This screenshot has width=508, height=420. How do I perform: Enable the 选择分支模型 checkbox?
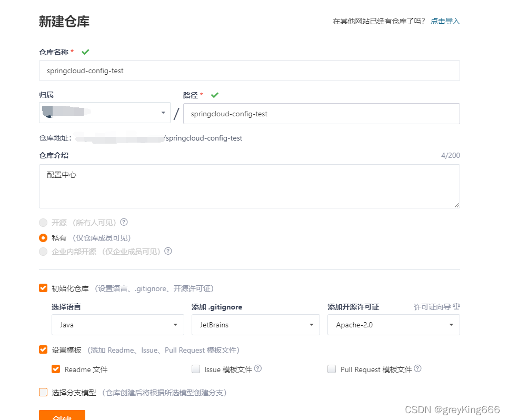coord(43,392)
